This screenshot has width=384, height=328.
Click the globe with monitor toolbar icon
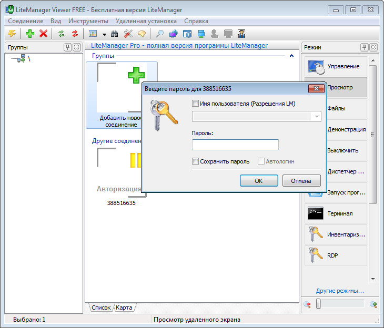coord(174,34)
